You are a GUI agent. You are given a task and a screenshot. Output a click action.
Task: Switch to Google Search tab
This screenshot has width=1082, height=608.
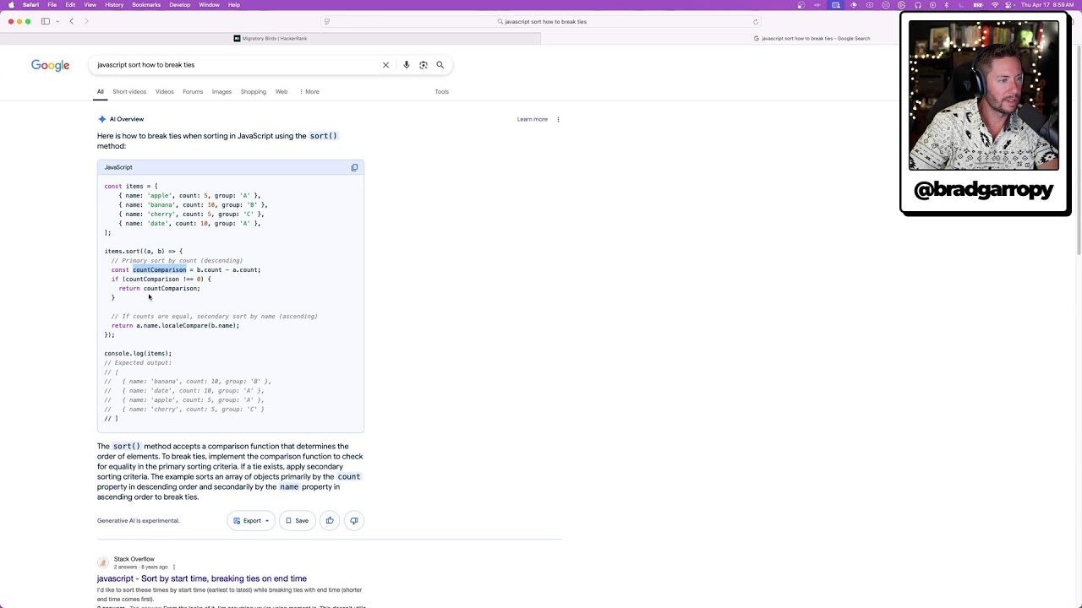click(811, 38)
